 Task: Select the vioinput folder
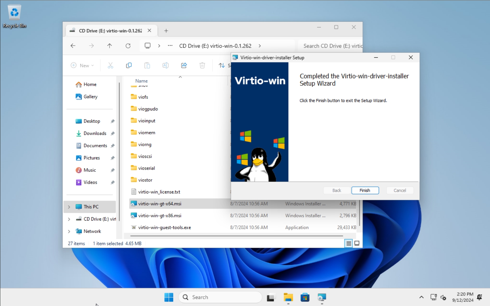click(x=147, y=121)
